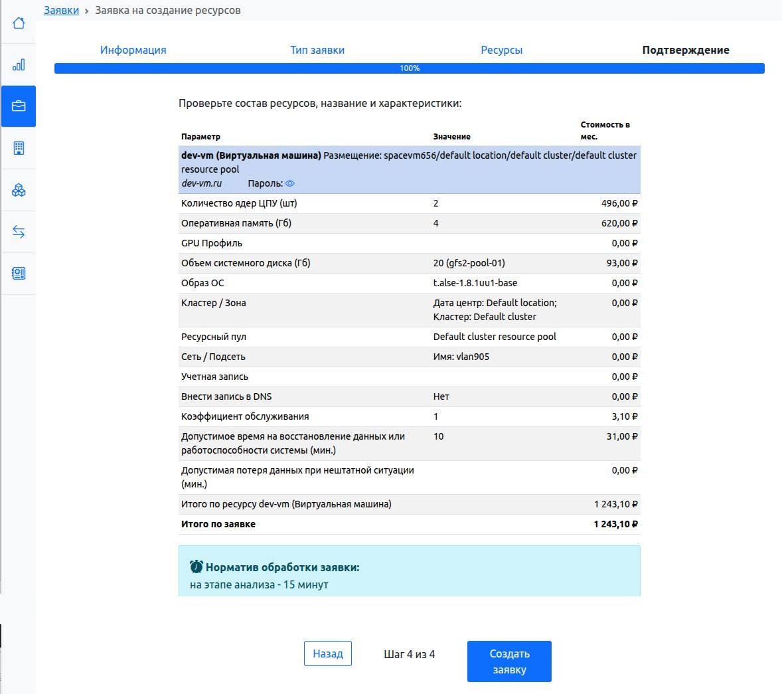
Task: Click the alarm clock icon near Норматив
Action: click(196, 566)
